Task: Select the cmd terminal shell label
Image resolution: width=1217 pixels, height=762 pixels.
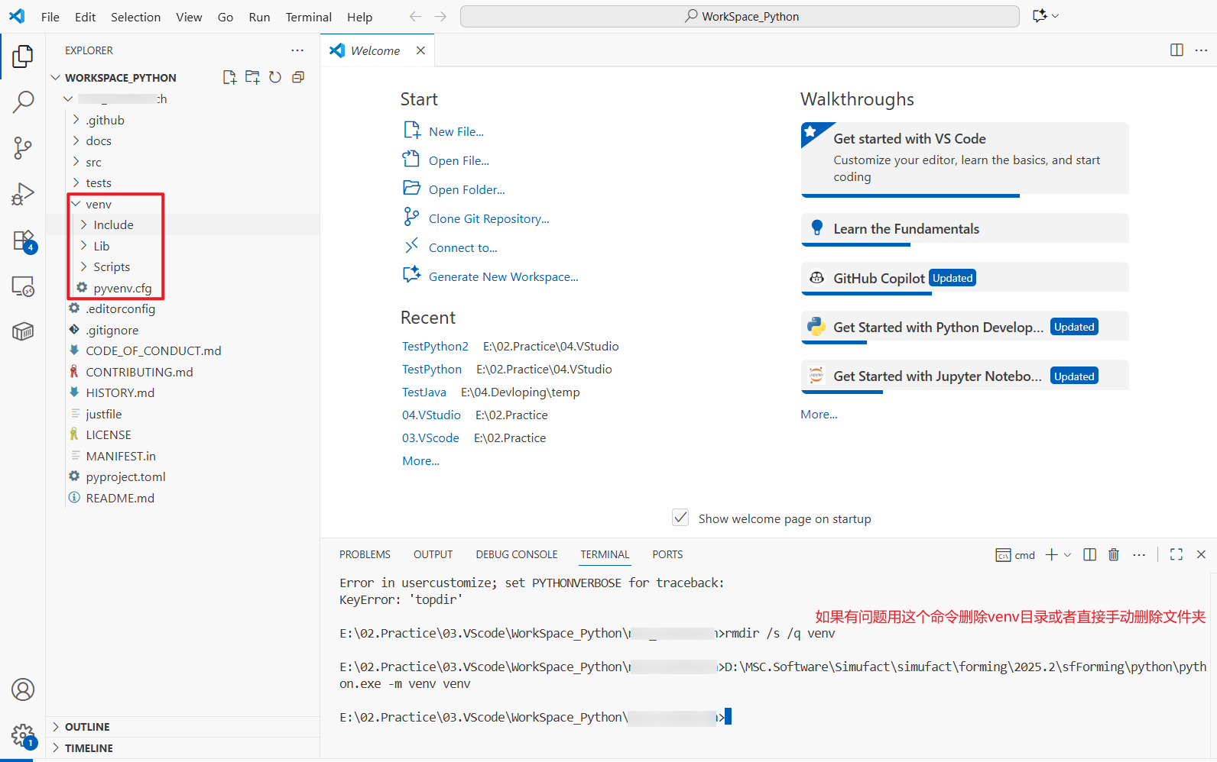Action: pos(1016,555)
